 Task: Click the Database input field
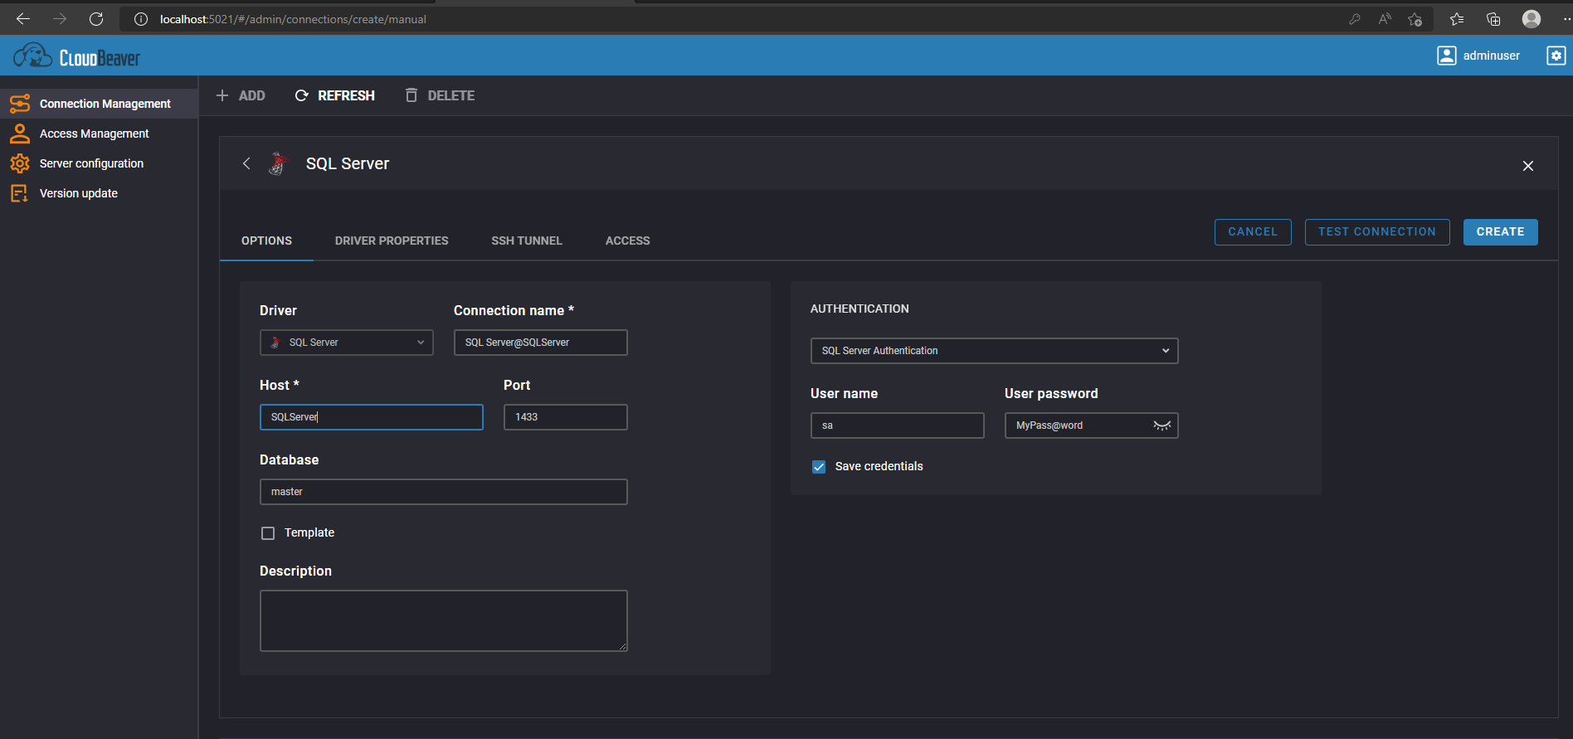(444, 492)
